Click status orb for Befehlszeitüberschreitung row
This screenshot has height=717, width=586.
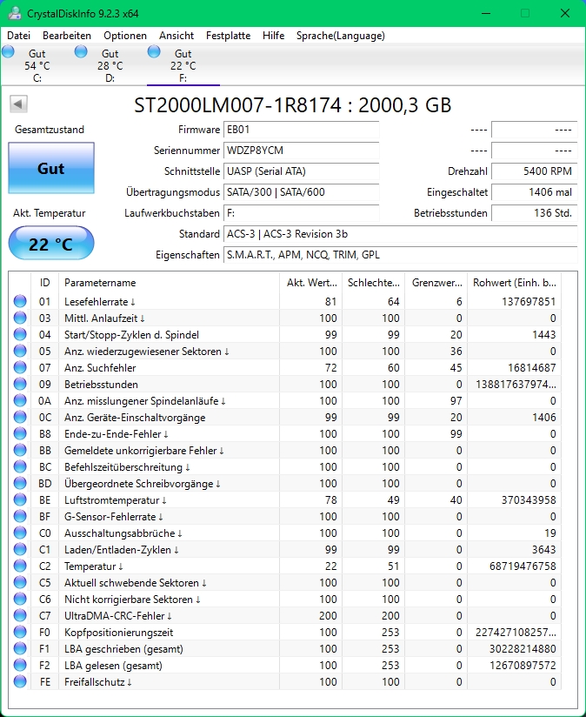[20, 466]
